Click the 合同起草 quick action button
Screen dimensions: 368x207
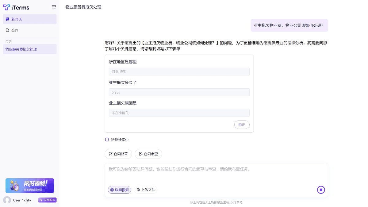click(118, 154)
